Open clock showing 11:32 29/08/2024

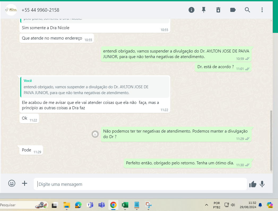[248, 205]
